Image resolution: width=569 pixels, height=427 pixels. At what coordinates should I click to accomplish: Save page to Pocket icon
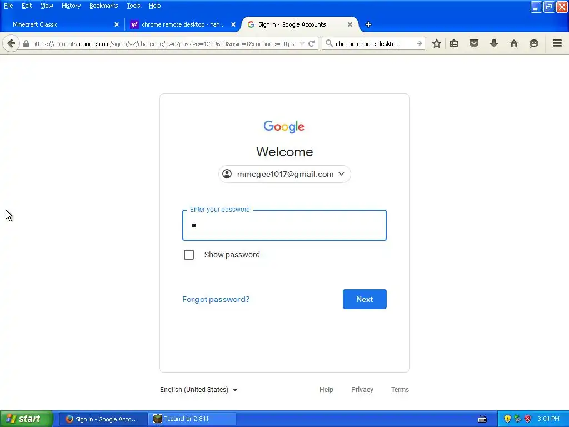[474, 43]
